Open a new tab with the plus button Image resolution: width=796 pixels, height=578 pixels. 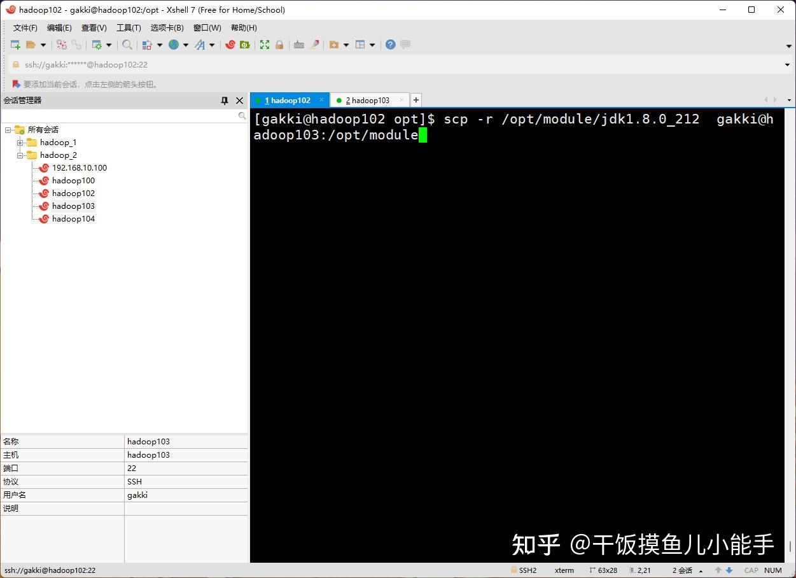point(415,100)
